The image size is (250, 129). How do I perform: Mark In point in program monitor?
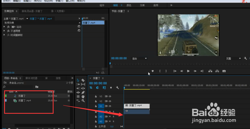160,71
